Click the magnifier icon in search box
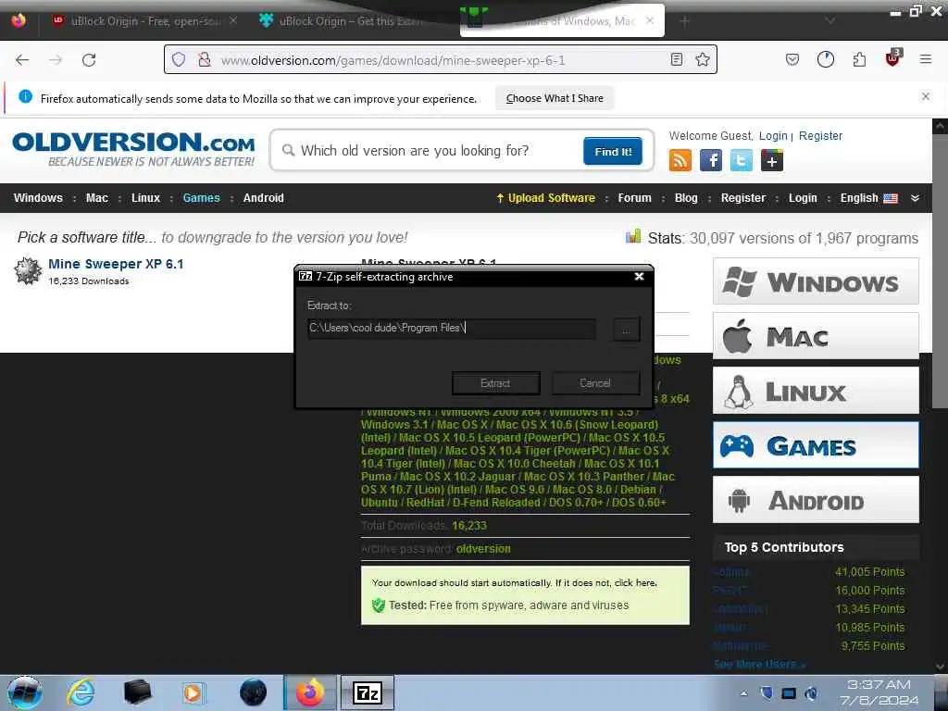The image size is (948, 711). click(289, 150)
